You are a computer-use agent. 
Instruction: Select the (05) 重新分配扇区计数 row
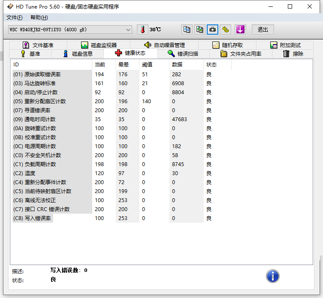[51, 101]
